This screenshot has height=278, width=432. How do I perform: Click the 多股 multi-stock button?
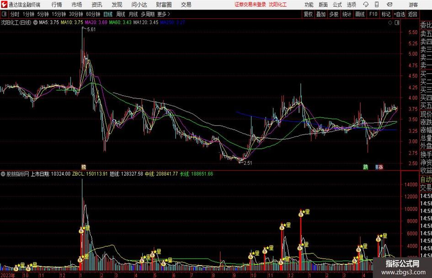334,14
